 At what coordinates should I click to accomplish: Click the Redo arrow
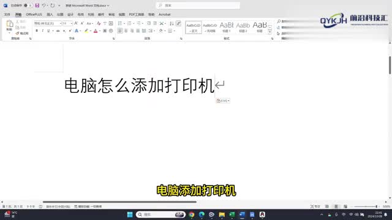[53, 5]
